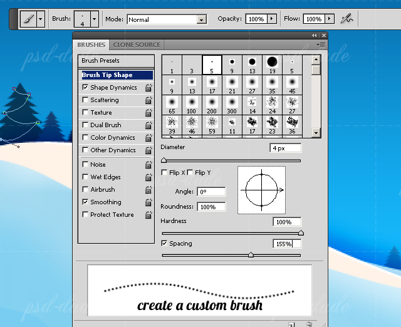Collapse the Brushes panel with double-arrow icon
This screenshot has width=401, height=327.
click(x=314, y=36)
